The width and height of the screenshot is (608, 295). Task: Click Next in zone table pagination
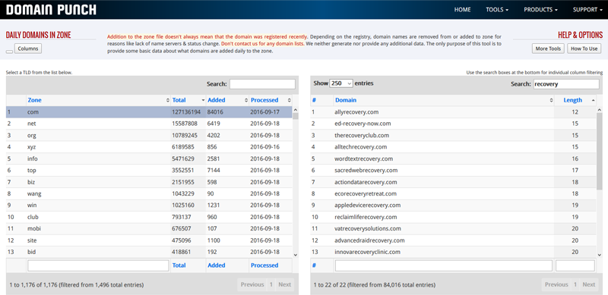pyautogui.click(x=284, y=284)
